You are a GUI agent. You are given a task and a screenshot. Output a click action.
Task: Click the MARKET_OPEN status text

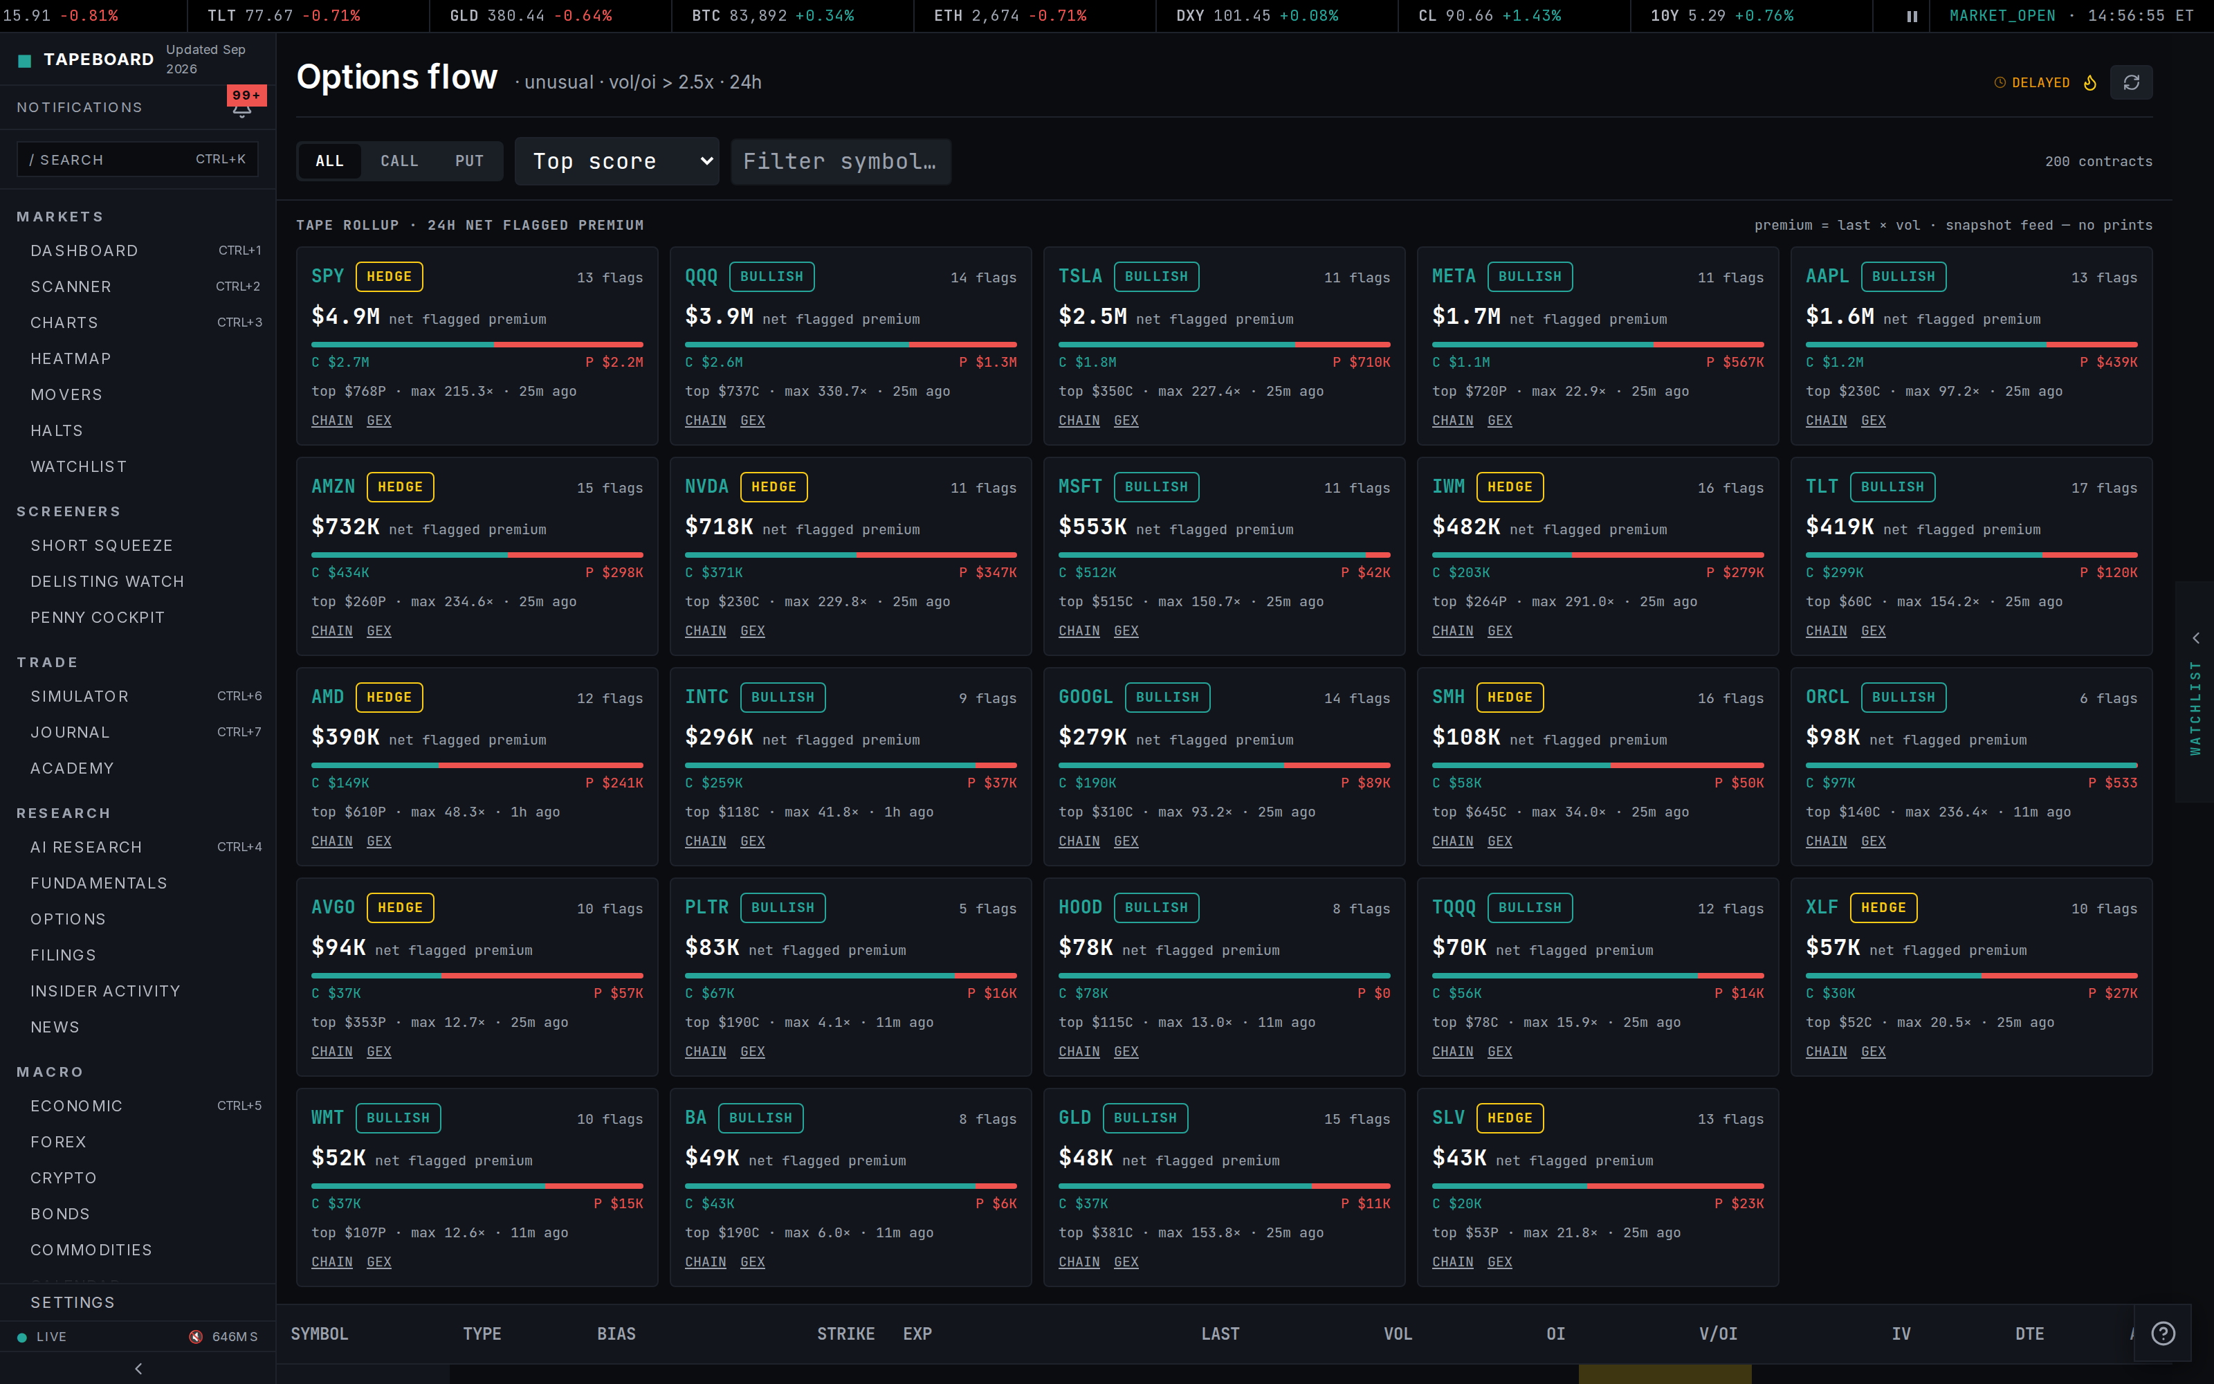2002,15
